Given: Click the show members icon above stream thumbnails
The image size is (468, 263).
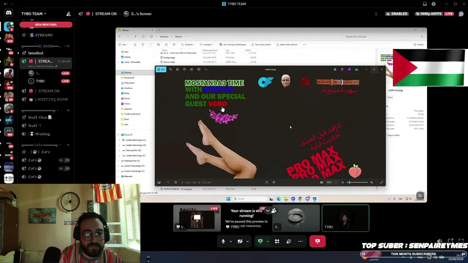Looking at the screenshot, I should click(273, 211).
